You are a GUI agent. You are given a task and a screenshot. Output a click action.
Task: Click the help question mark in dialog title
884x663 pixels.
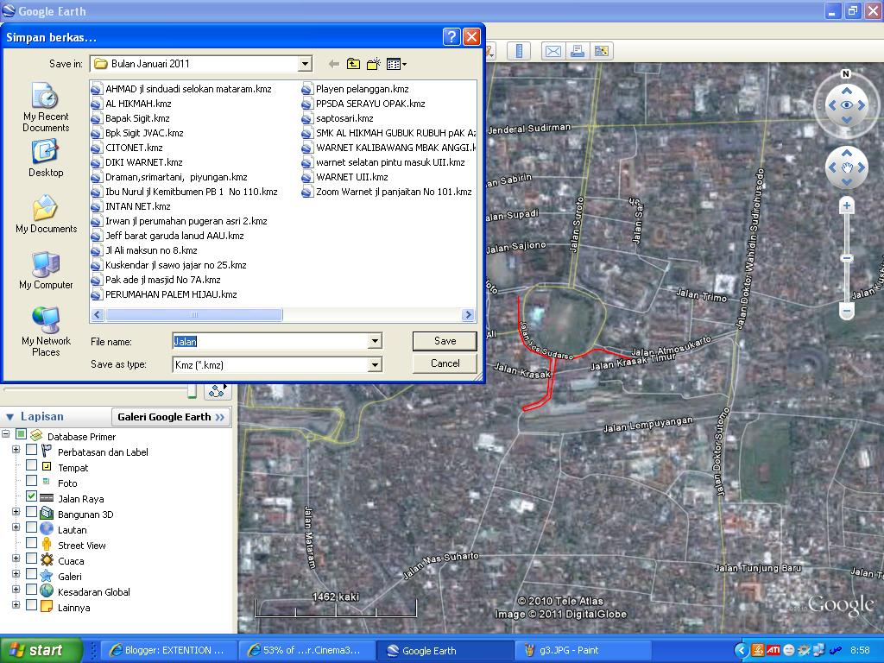(451, 37)
